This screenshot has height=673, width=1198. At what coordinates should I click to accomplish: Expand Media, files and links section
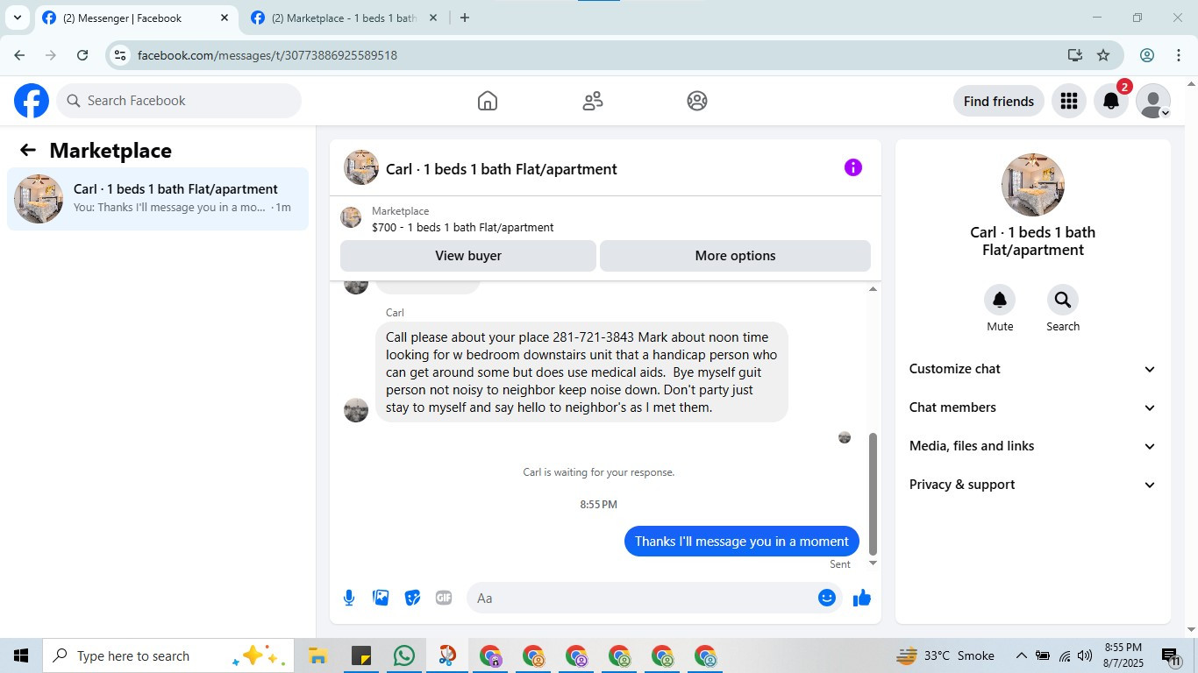1032,446
